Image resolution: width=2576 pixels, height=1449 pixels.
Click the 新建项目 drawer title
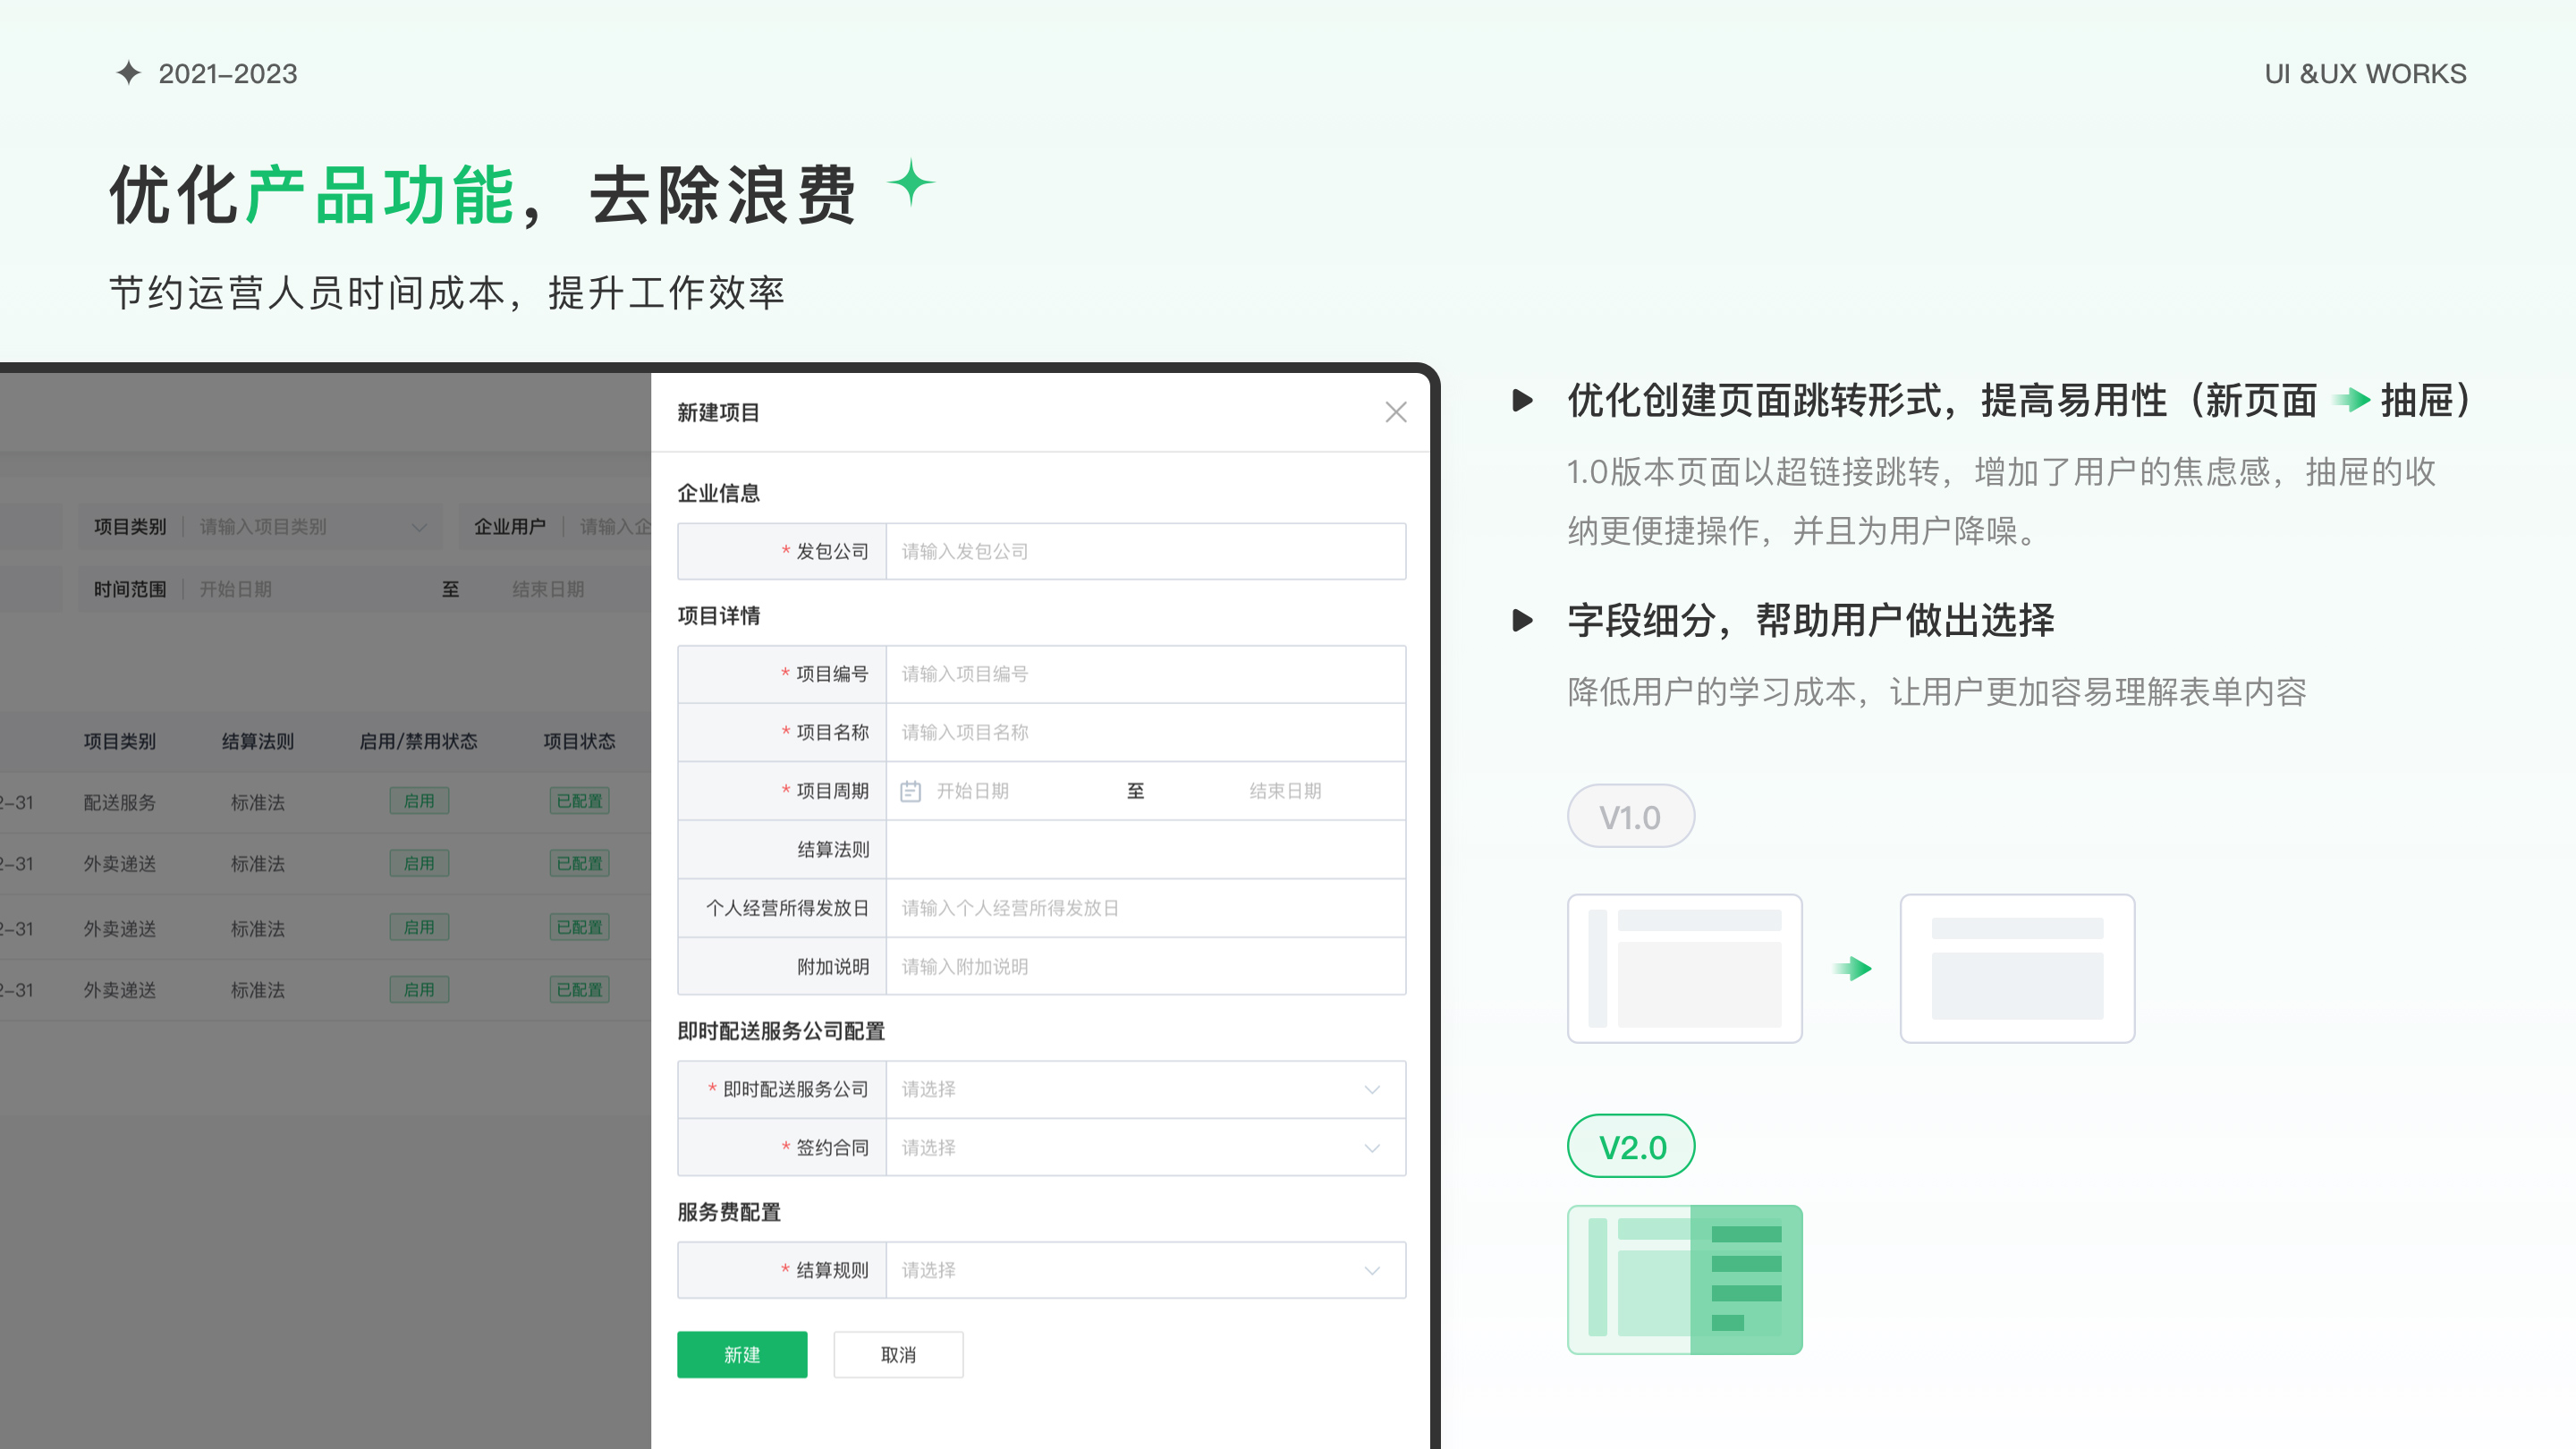pos(718,412)
